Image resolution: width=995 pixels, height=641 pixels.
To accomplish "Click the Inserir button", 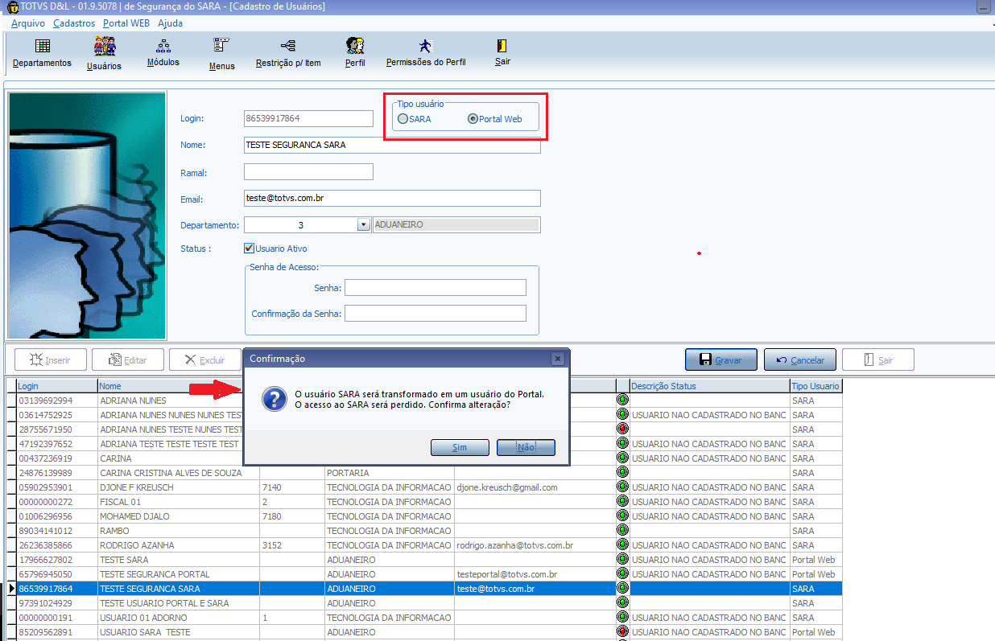I will click(x=49, y=360).
